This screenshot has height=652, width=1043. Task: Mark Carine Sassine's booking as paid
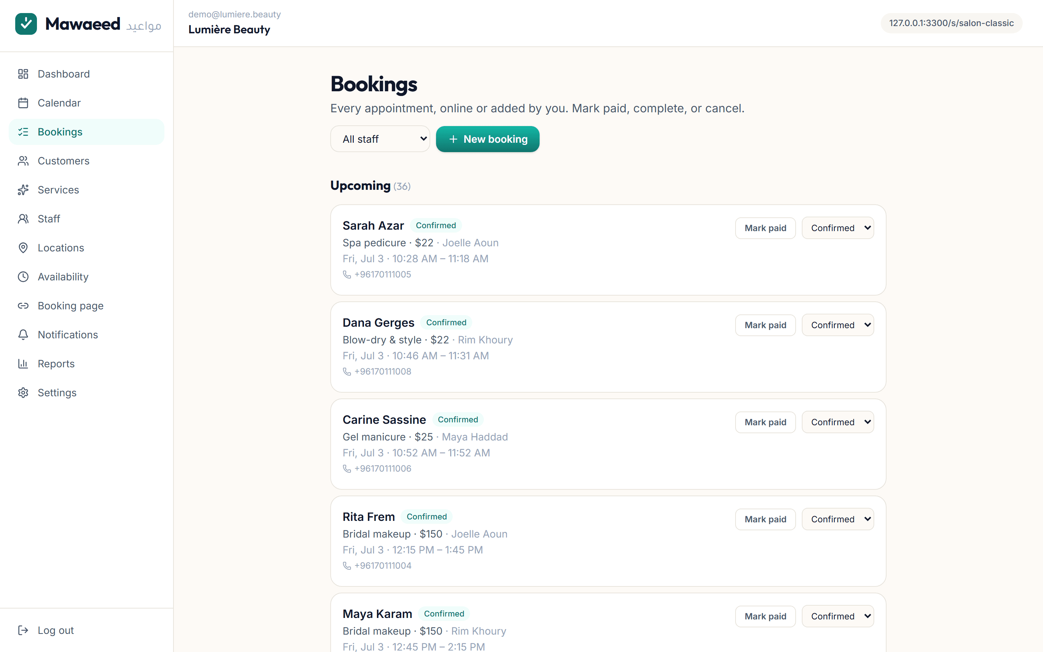(x=765, y=422)
